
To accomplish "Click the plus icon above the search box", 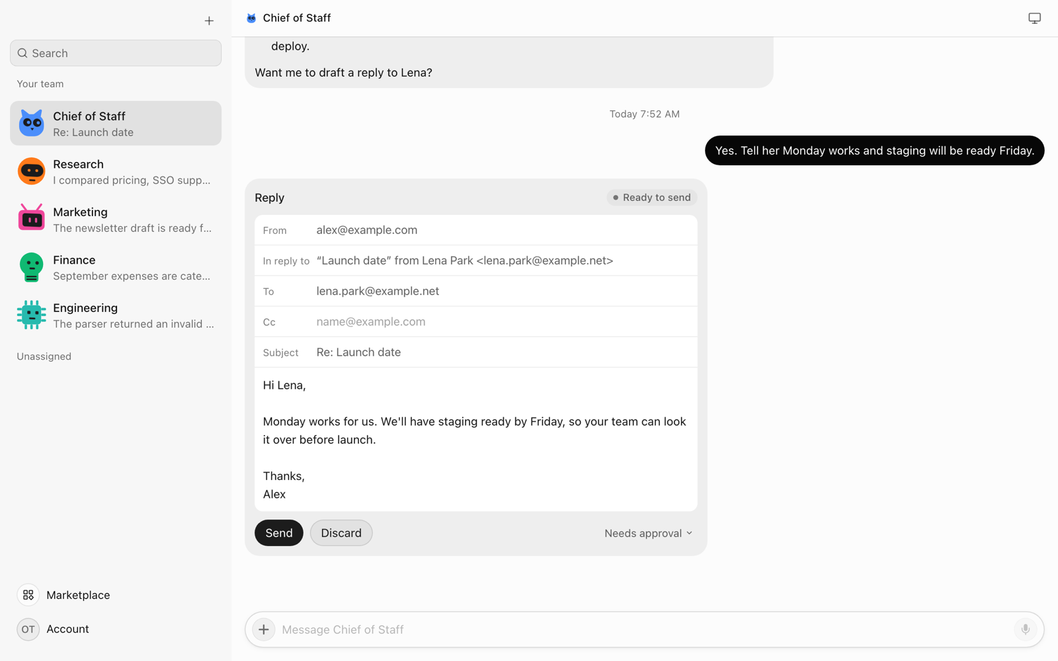I will tap(209, 21).
